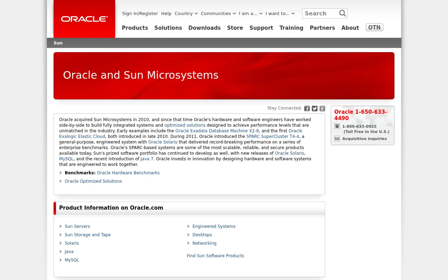
Task: Go to Sun Servers
Action: click(77, 226)
